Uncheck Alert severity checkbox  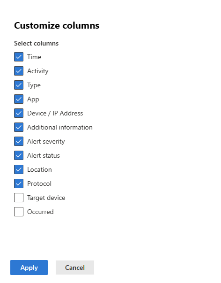pos(19,141)
